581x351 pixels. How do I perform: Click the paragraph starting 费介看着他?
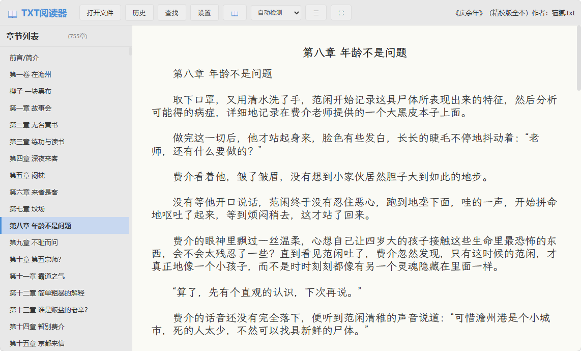click(x=331, y=177)
